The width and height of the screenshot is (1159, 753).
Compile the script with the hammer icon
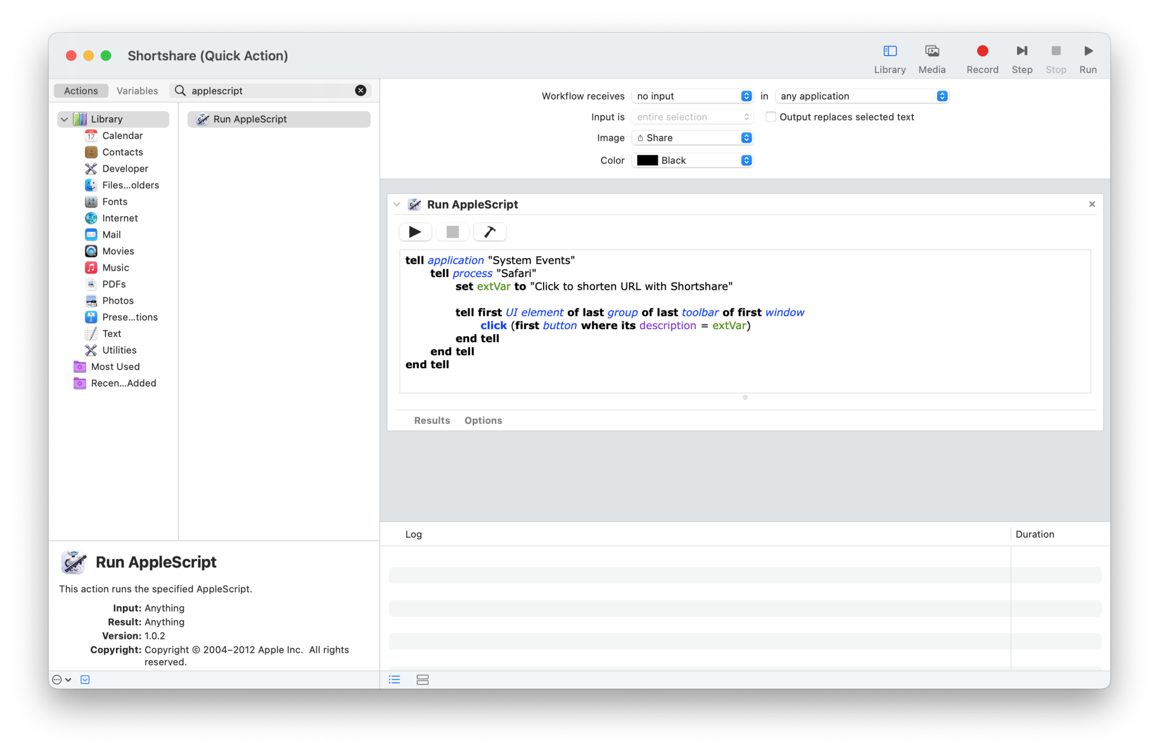pos(490,232)
